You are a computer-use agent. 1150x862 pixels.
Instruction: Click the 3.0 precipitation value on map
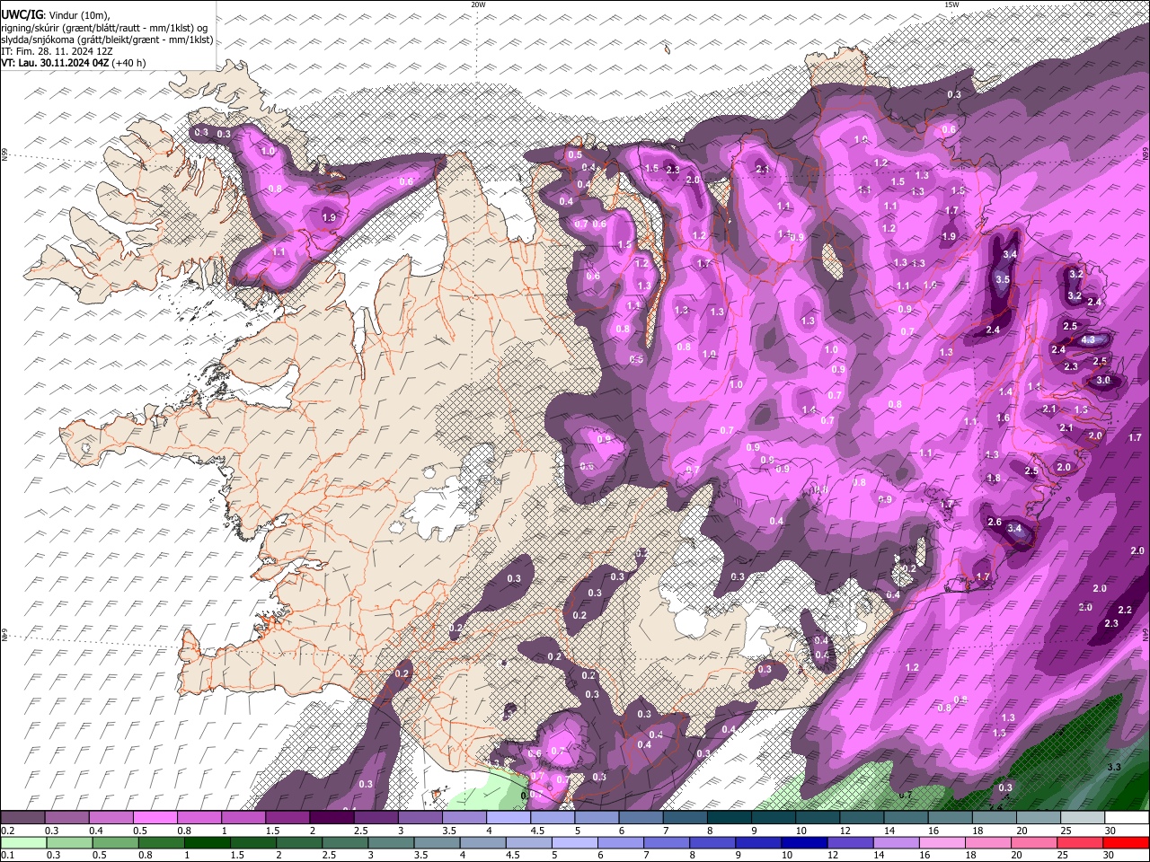(x=1104, y=381)
